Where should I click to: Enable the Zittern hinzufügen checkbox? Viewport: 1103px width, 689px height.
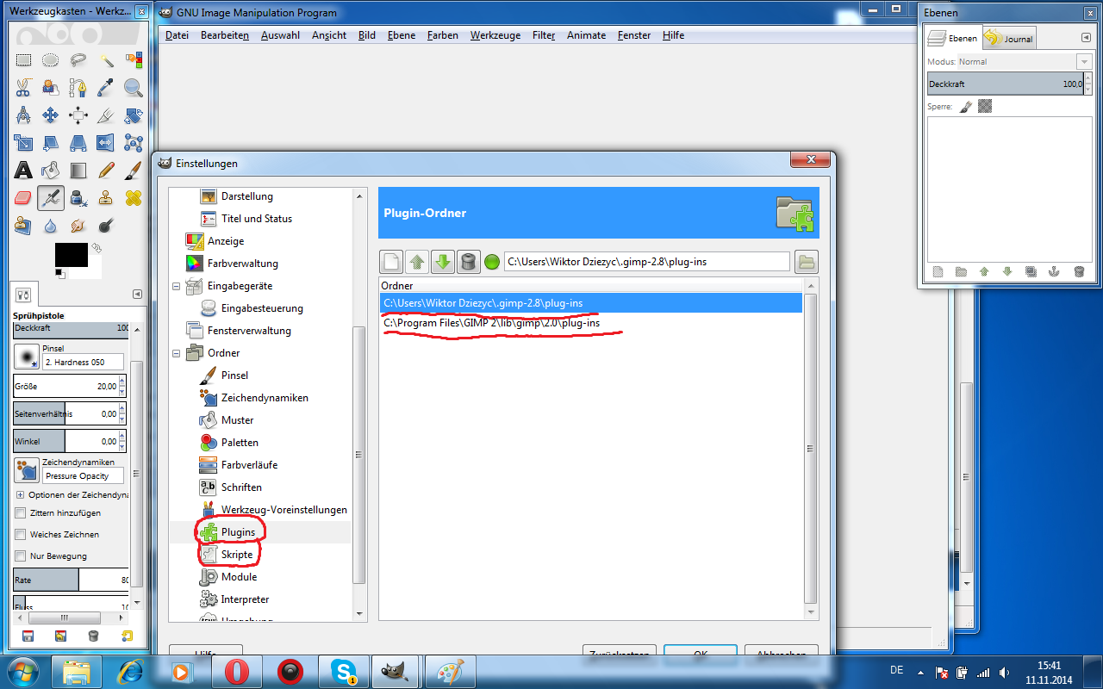pos(21,513)
